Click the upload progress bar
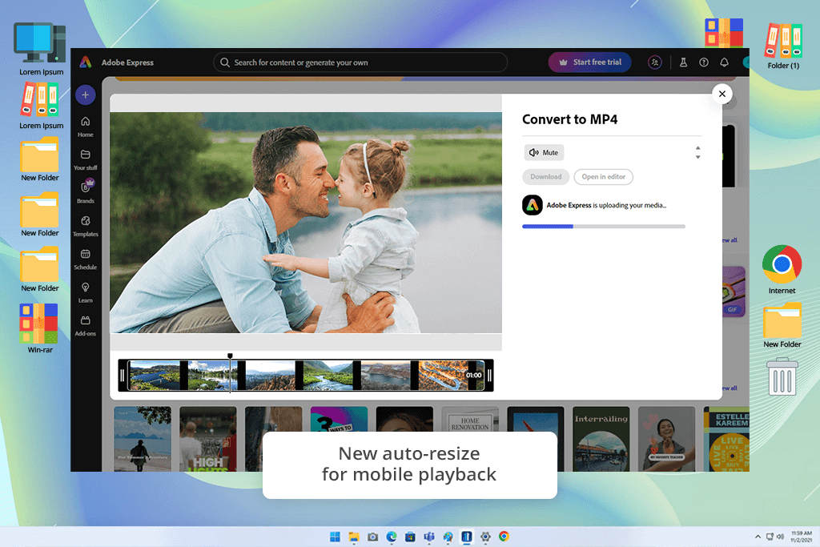 604,227
